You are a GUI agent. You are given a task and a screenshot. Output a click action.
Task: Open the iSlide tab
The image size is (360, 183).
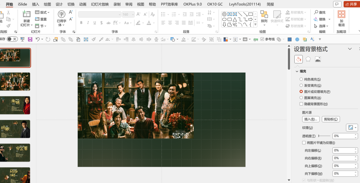23,4
